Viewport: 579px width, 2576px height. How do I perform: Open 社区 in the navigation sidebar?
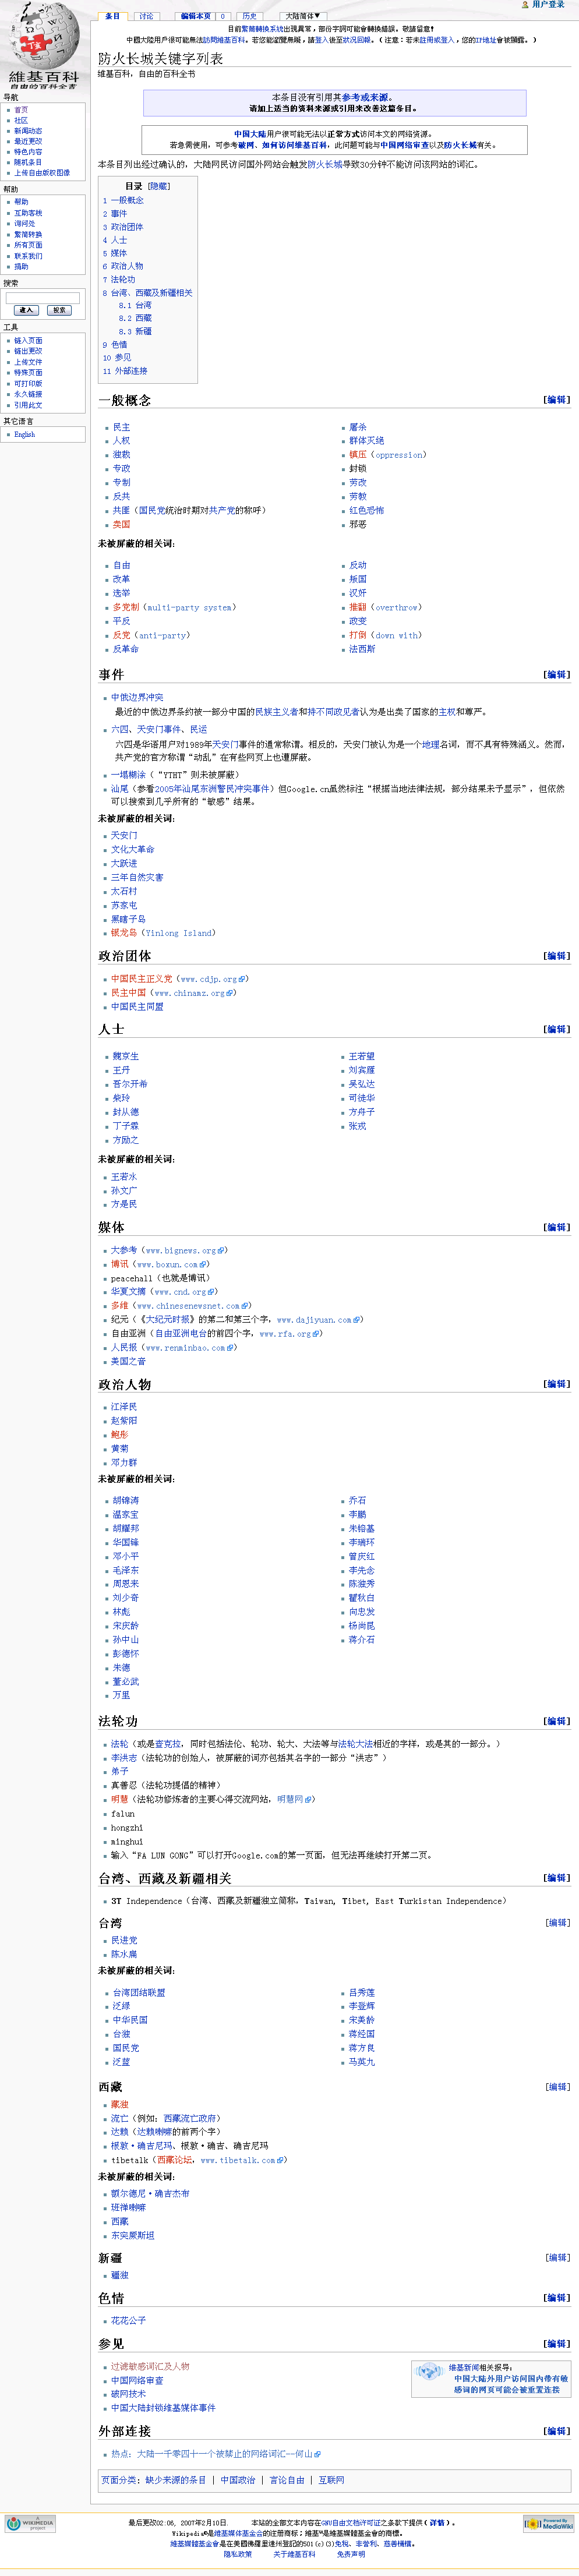pyautogui.click(x=21, y=120)
